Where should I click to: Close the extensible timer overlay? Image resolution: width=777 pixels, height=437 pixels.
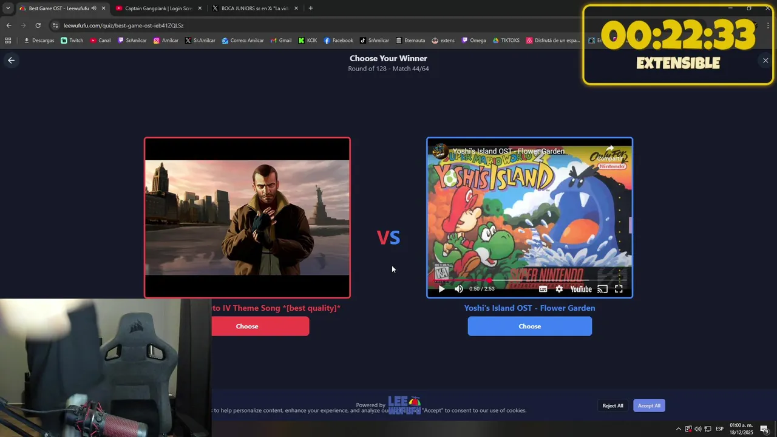(765, 60)
